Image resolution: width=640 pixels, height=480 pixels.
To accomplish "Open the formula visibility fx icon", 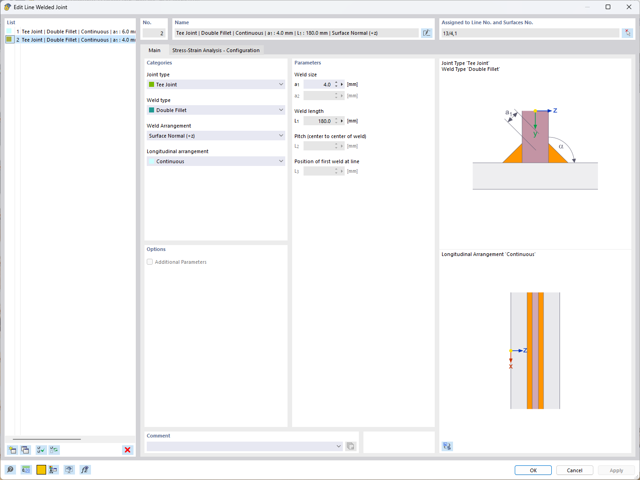I will point(85,469).
